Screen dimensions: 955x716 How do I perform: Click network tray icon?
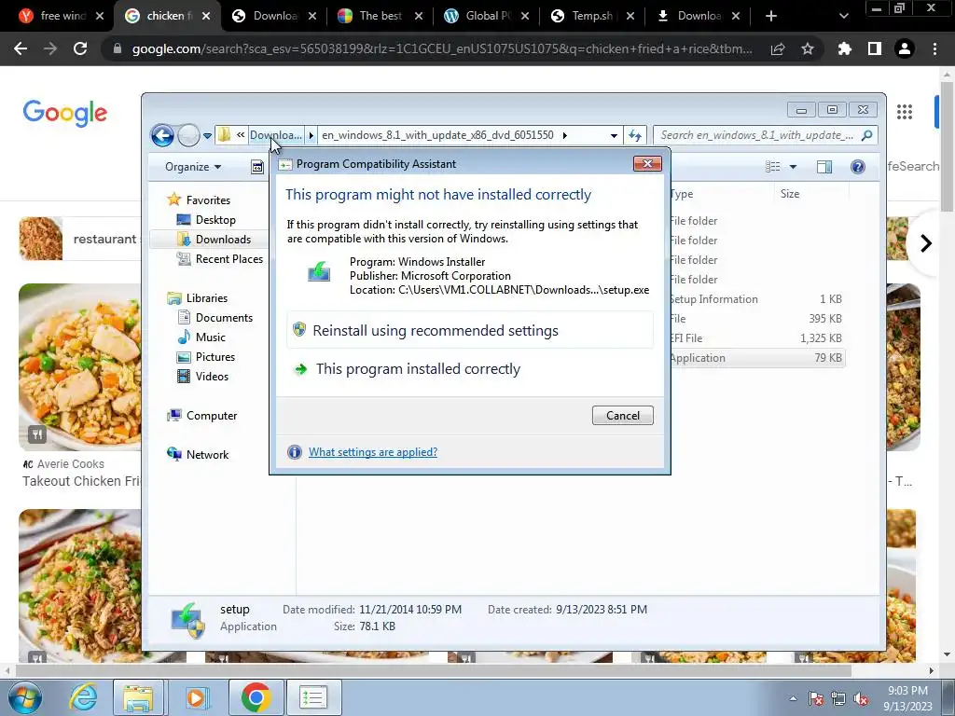pos(838,699)
